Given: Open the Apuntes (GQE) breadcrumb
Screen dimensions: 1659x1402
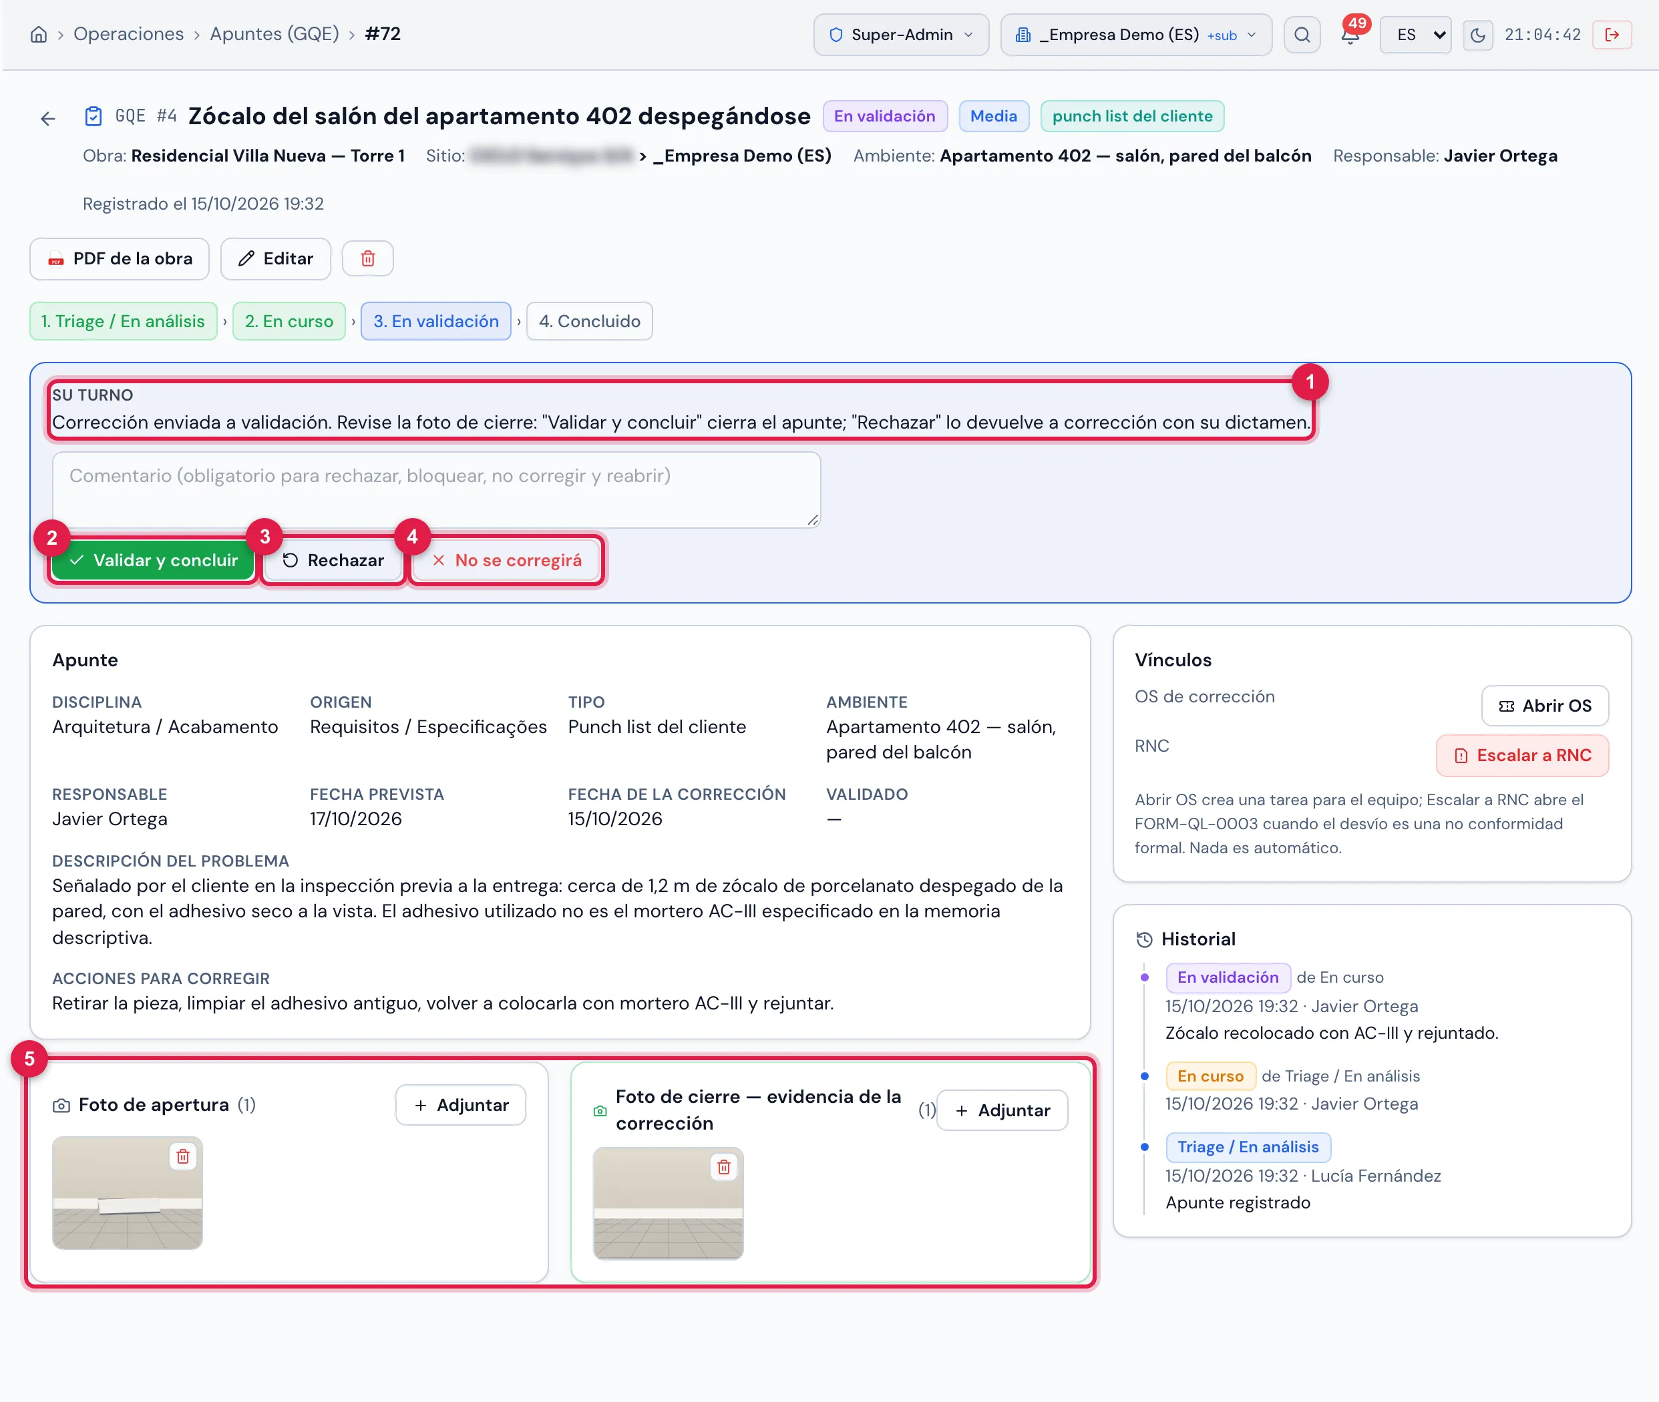Looking at the screenshot, I should pyautogui.click(x=274, y=33).
